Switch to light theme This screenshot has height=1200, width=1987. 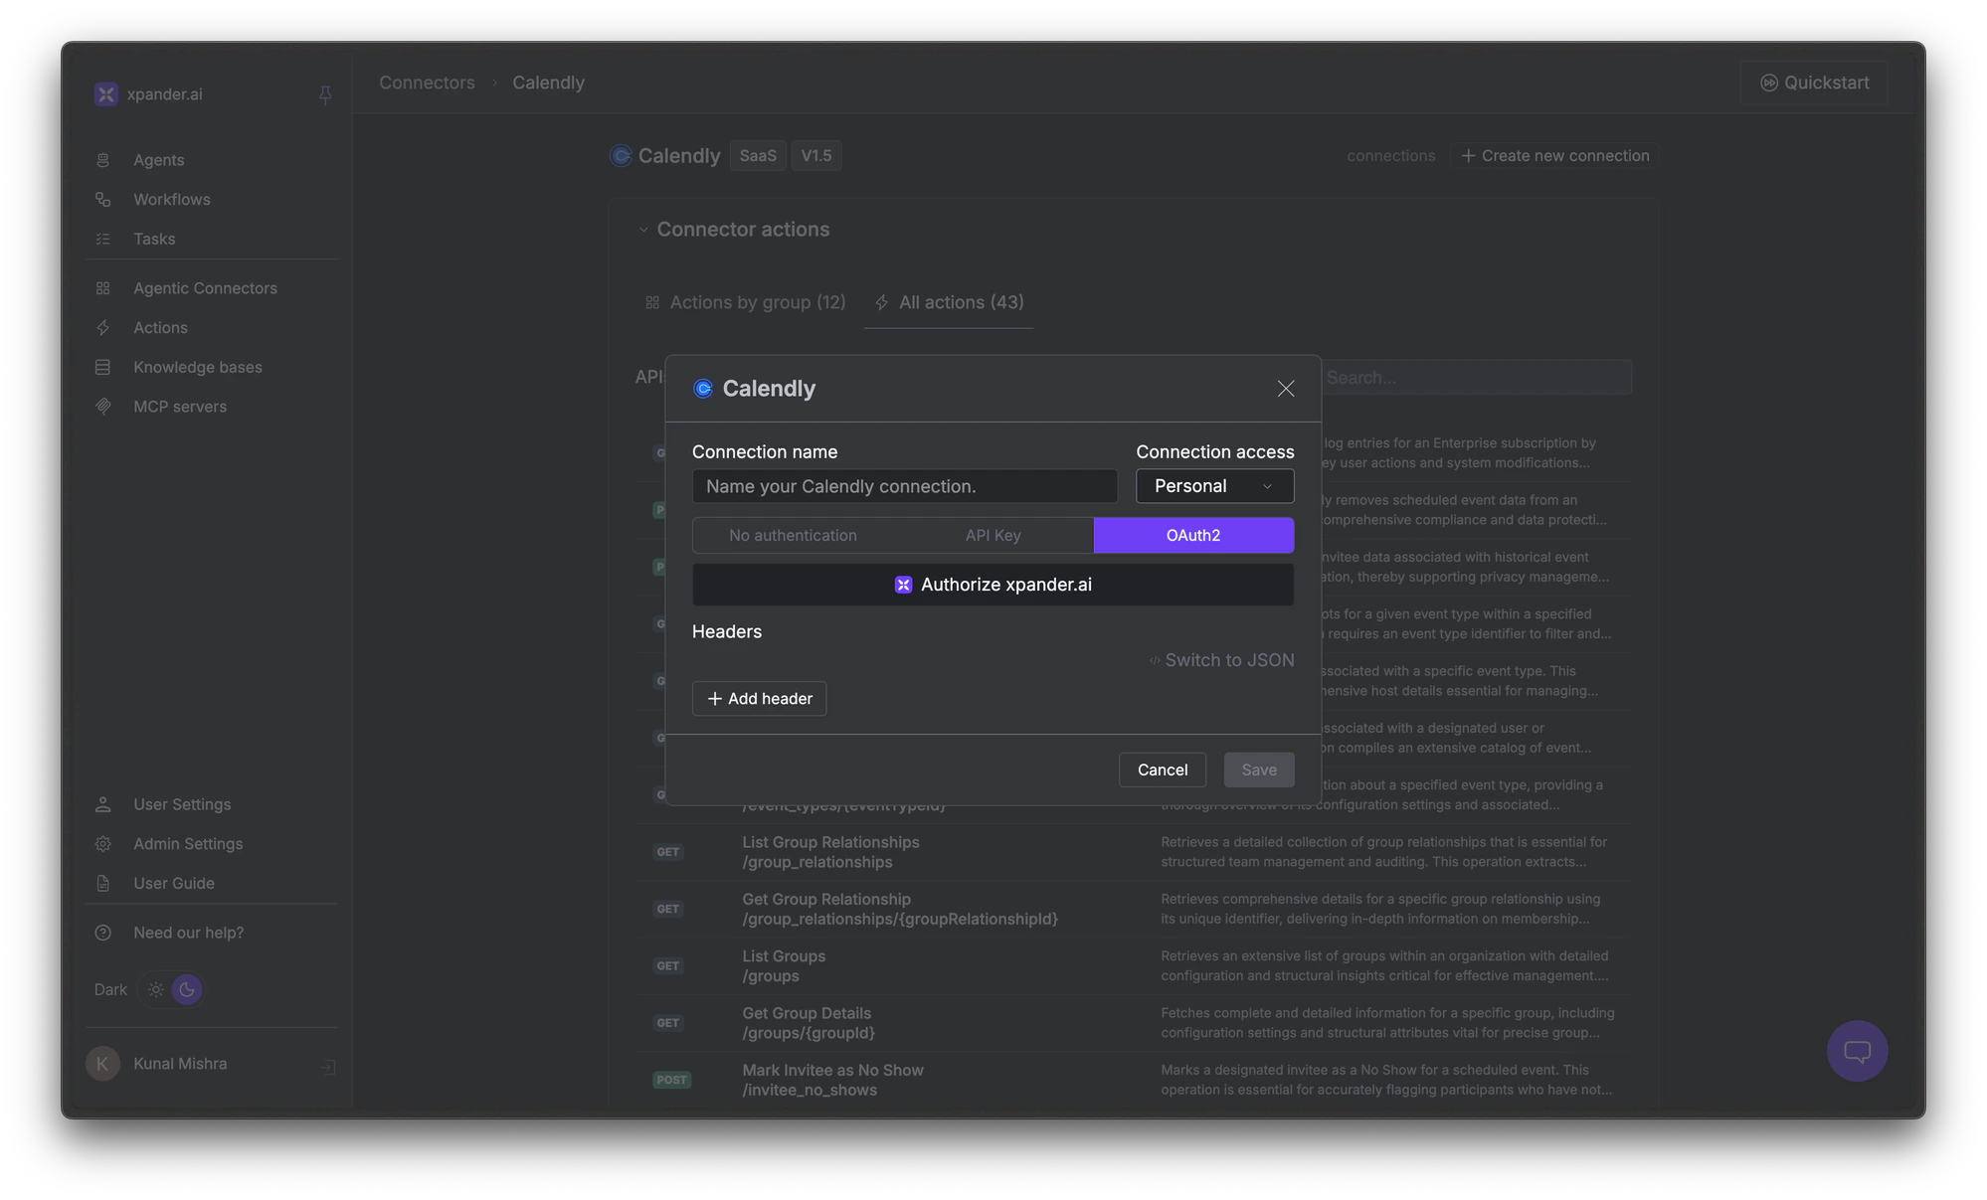(x=155, y=989)
